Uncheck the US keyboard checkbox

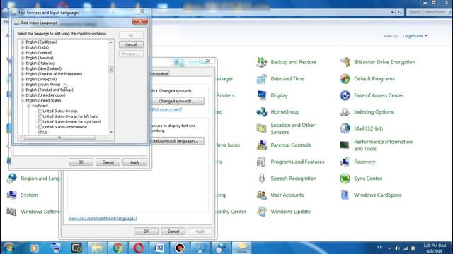tap(40, 132)
